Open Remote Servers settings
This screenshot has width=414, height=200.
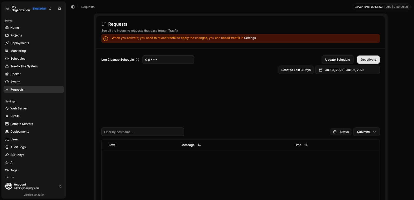pos(34,124)
